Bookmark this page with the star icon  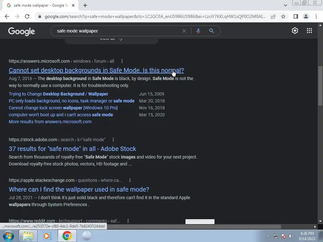pyautogui.click(x=283, y=16)
